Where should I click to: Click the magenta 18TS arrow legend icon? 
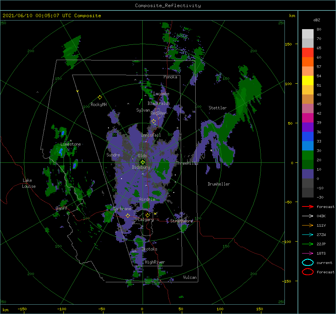[308, 253]
